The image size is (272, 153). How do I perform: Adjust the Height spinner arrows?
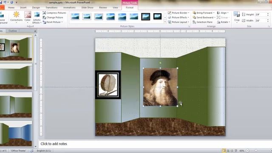coord(268,14)
